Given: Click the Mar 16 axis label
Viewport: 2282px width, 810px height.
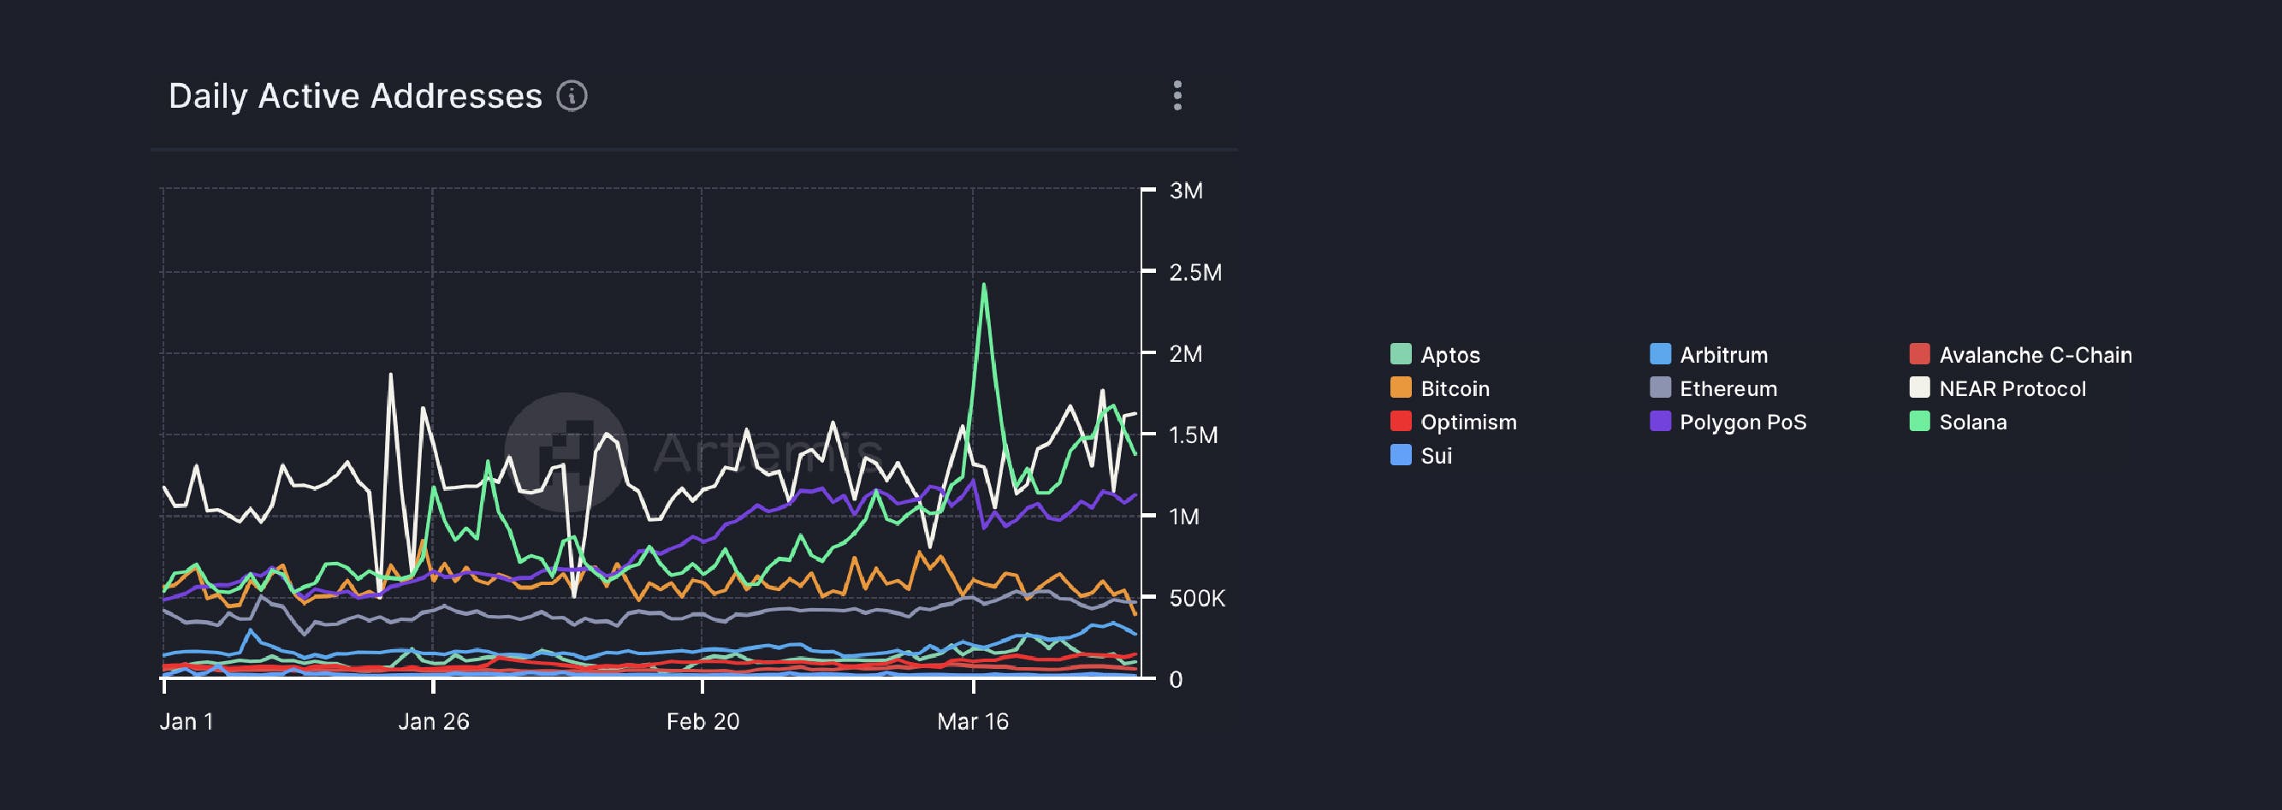Looking at the screenshot, I should tap(973, 722).
